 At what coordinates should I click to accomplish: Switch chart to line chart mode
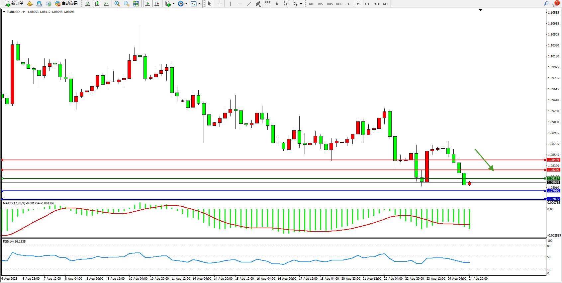tap(106, 4)
